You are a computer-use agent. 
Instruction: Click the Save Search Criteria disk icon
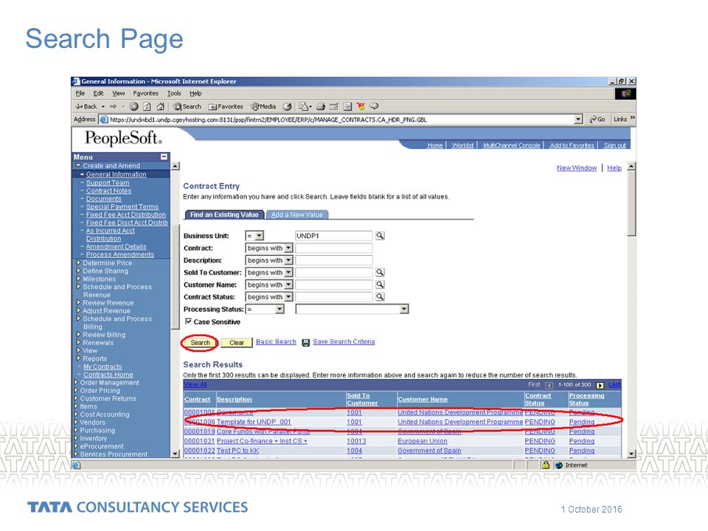[305, 343]
